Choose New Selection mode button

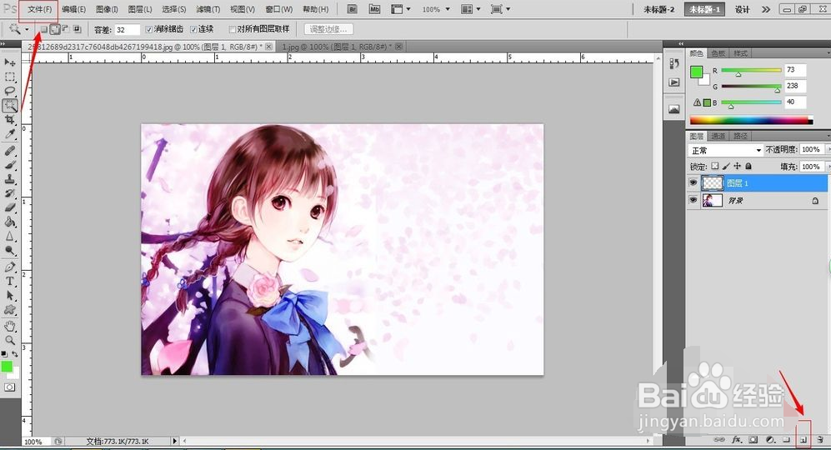44,29
